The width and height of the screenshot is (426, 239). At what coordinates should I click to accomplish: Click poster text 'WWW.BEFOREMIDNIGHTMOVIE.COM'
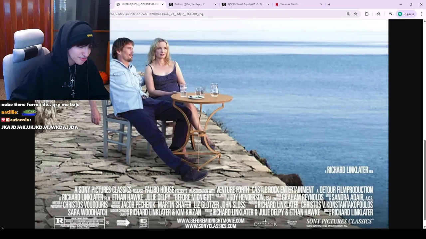211,221
